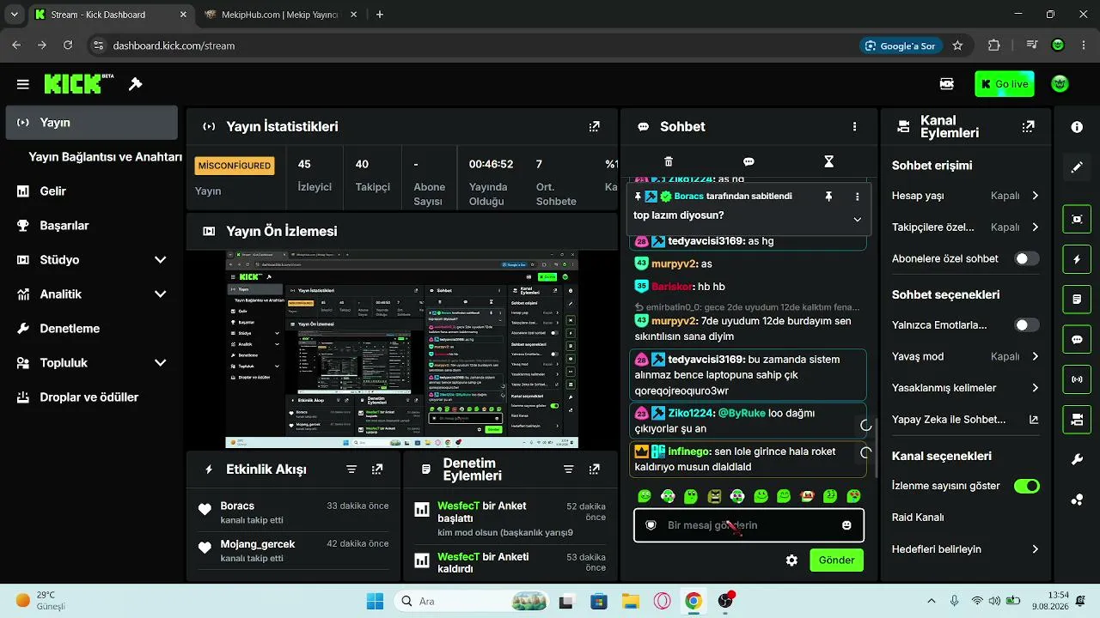Image resolution: width=1100 pixels, height=618 pixels.
Task: Disable İzlenme sayısını göster switch
Action: pyautogui.click(x=1026, y=486)
